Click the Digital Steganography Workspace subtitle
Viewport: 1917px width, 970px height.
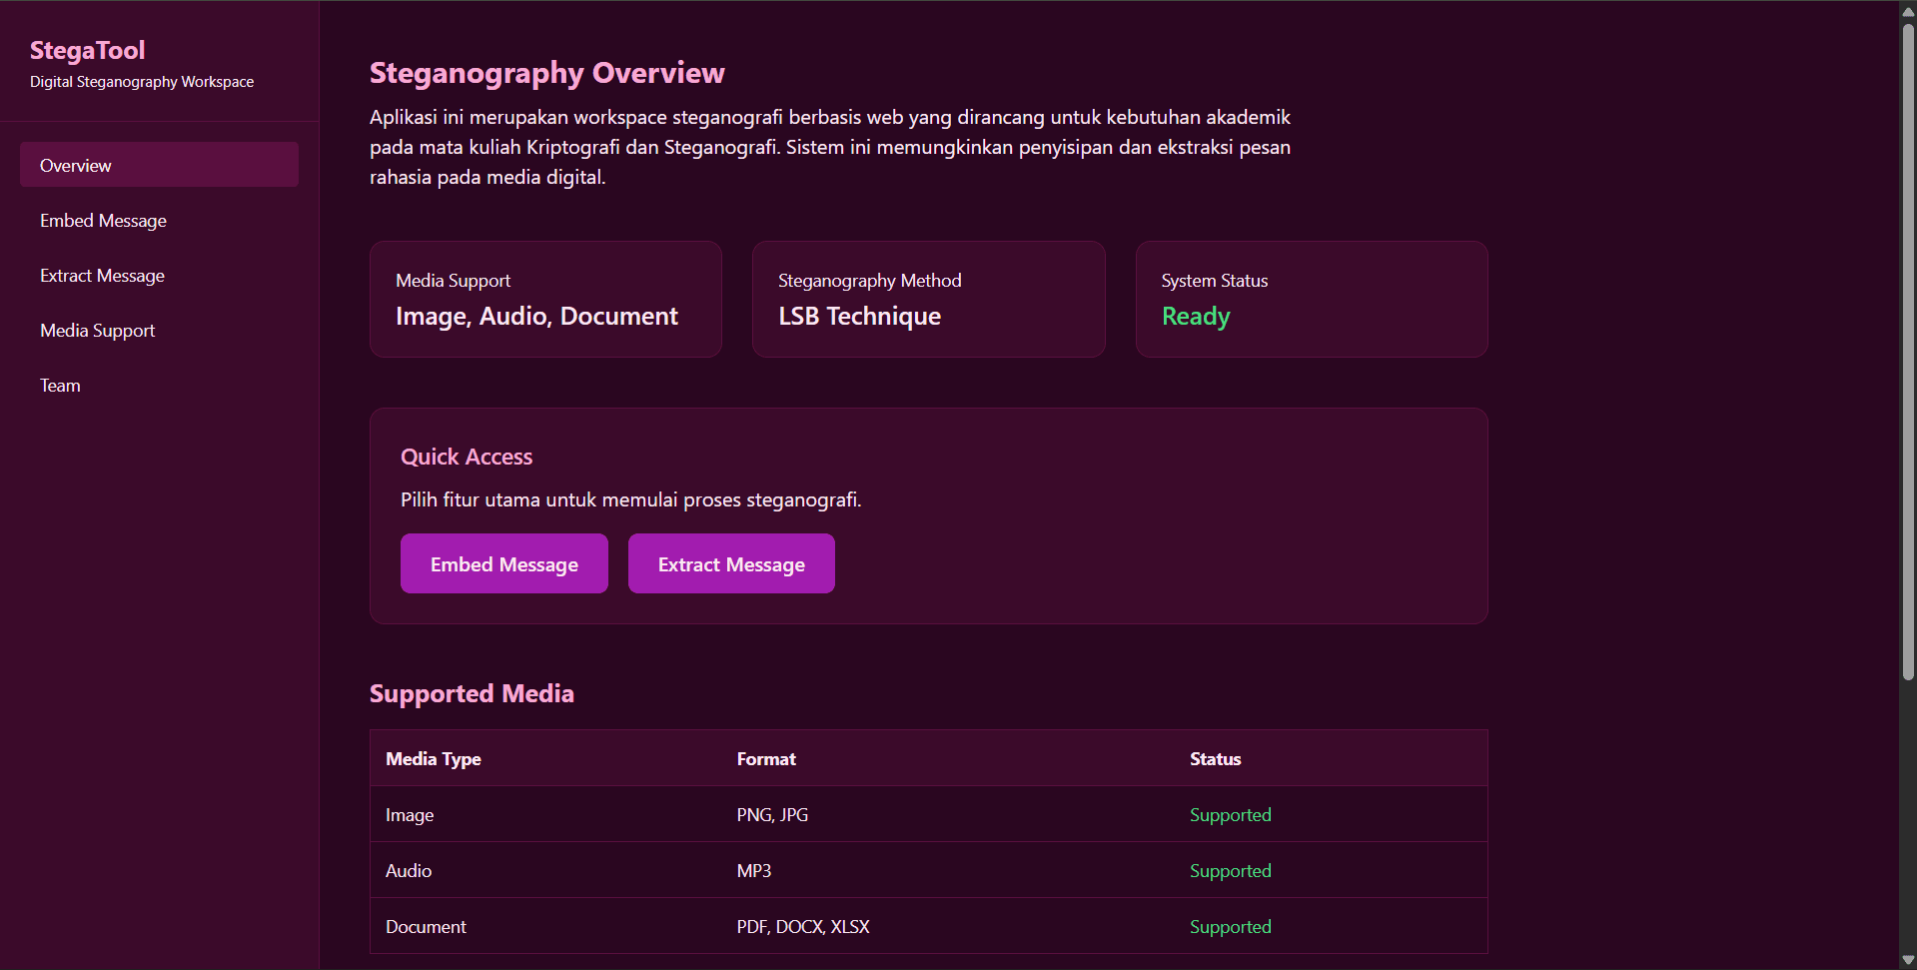click(x=142, y=82)
